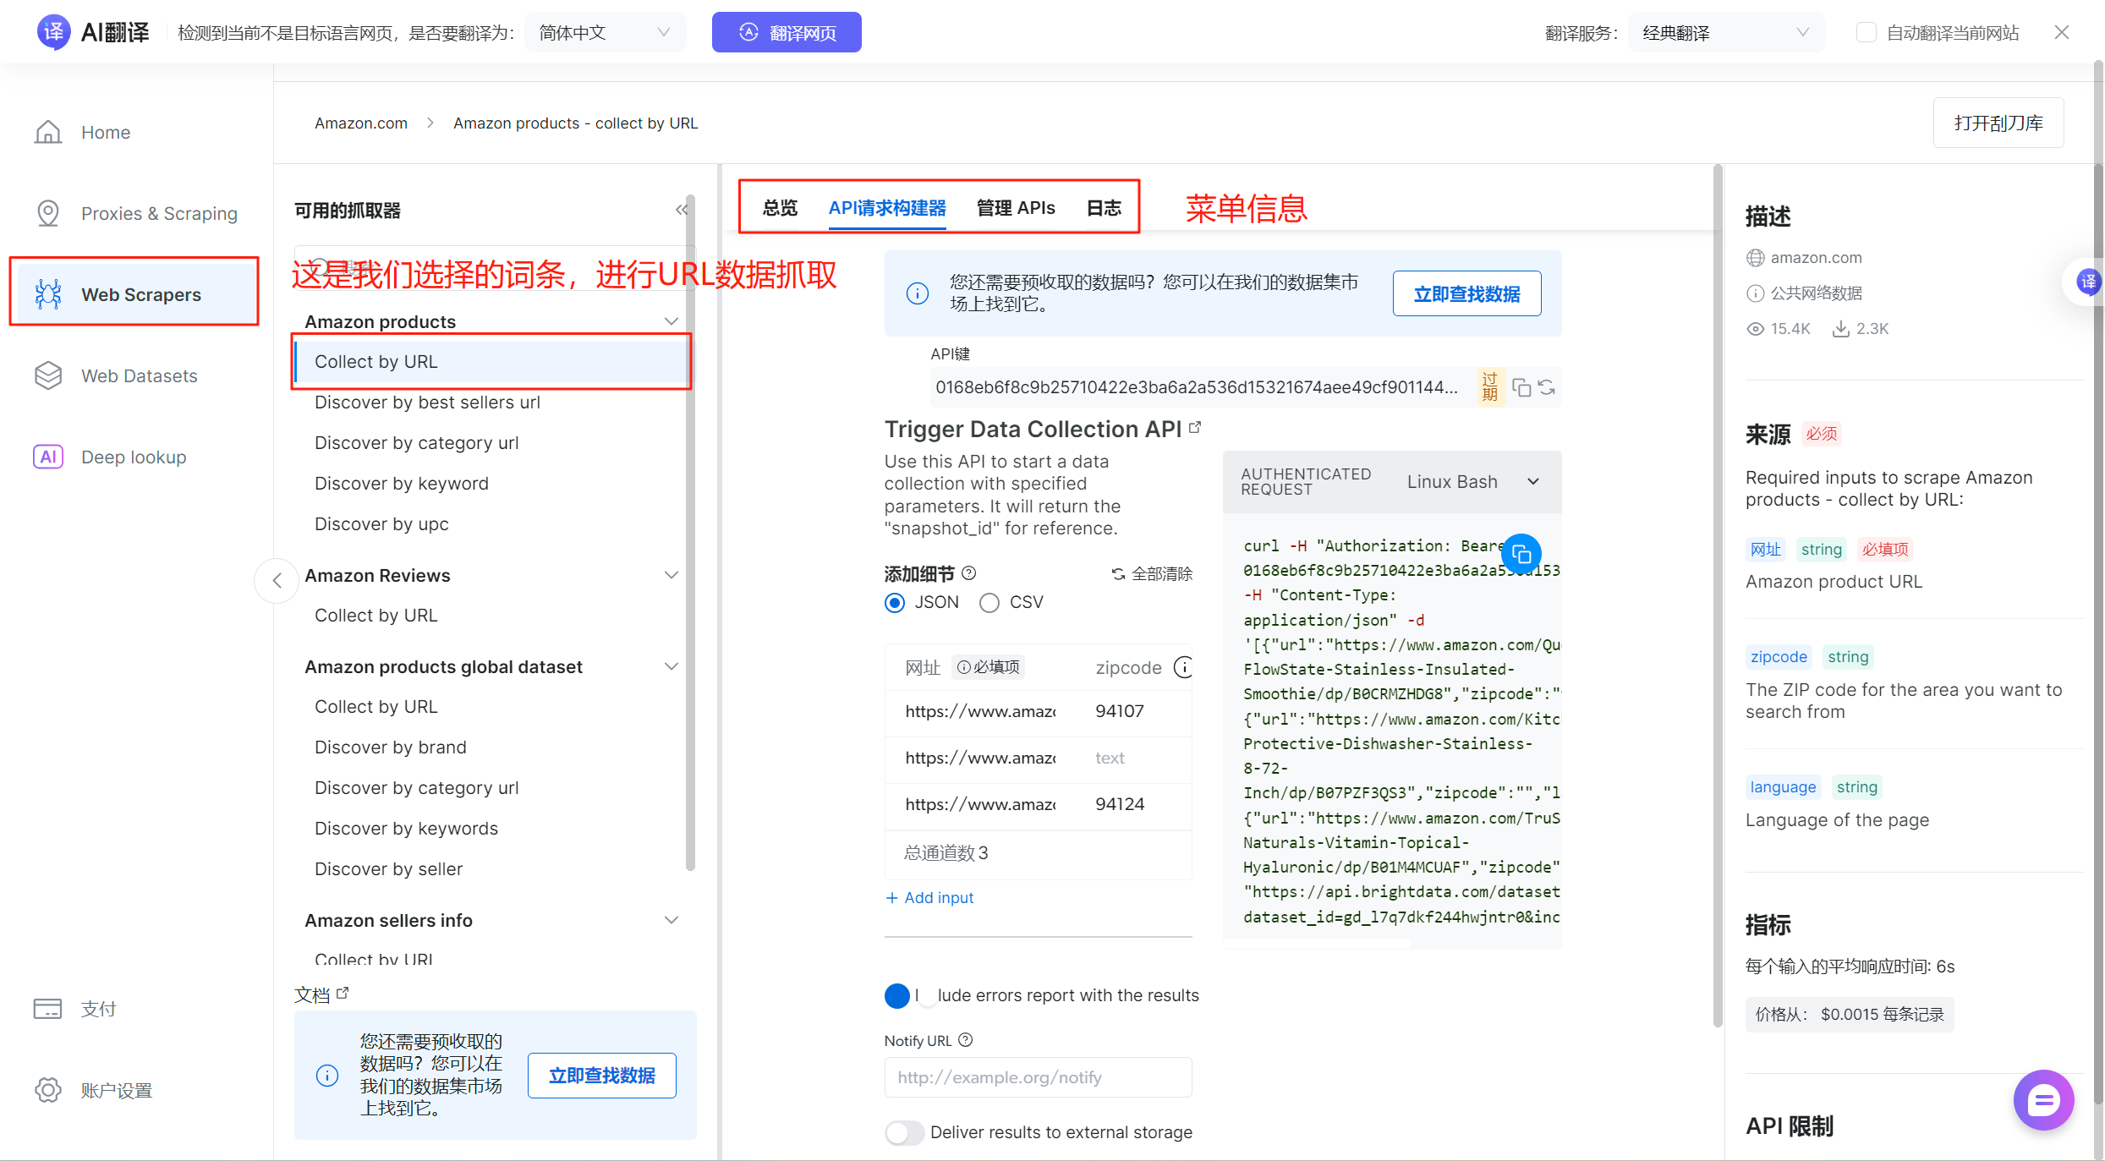
Task: Switch to the 总览 tab
Action: click(x=780, y=208)
